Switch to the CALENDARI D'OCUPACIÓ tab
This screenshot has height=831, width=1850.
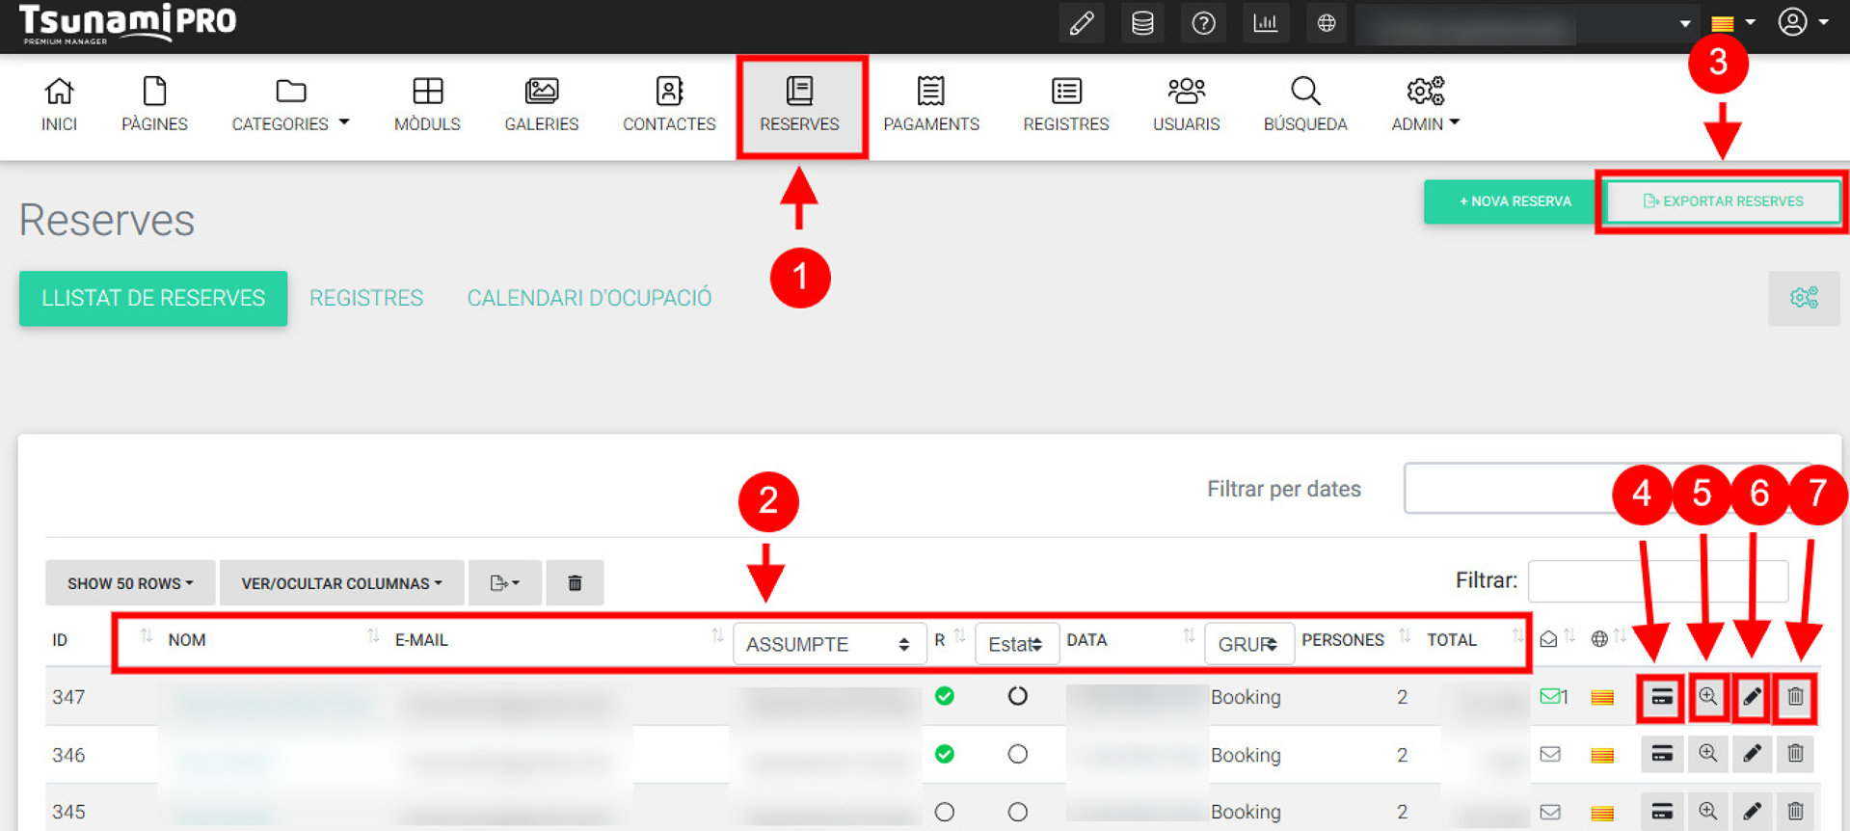click(589, 298)
